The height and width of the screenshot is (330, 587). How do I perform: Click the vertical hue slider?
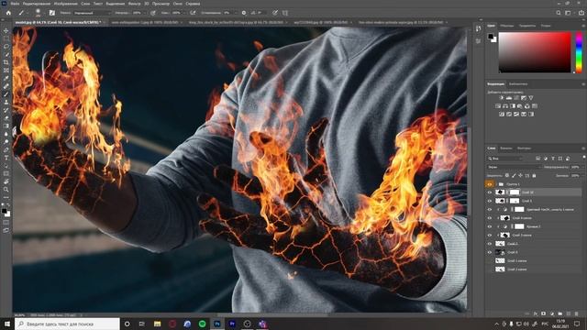(579, 52)
